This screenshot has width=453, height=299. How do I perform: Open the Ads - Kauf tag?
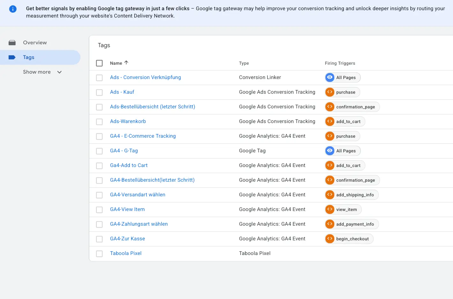(122, 92)
